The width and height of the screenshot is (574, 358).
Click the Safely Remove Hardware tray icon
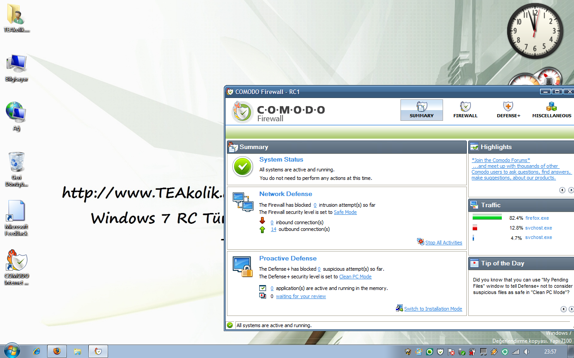462,352
